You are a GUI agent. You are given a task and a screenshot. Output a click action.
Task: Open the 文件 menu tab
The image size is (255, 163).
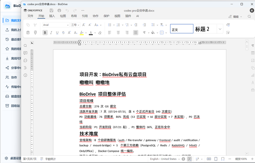[30, 16]
